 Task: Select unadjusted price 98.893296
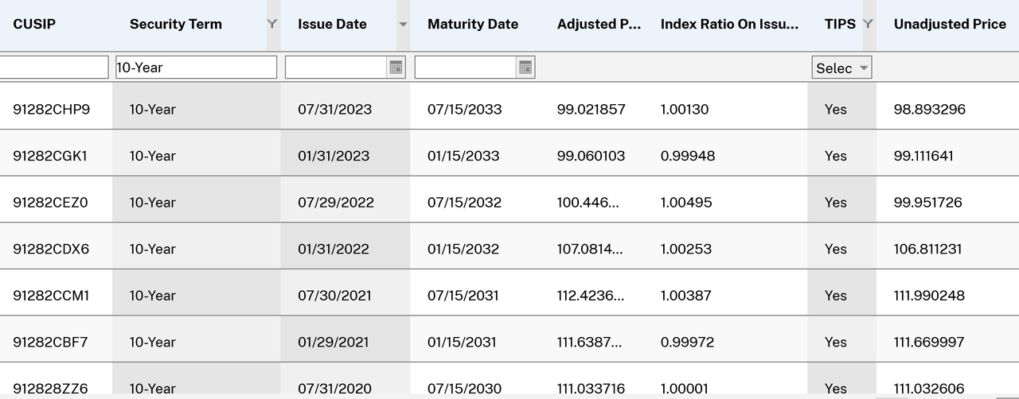[x=930, y=109]
